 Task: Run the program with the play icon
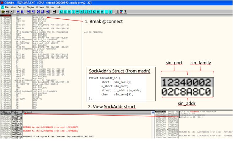coord(18,12)
